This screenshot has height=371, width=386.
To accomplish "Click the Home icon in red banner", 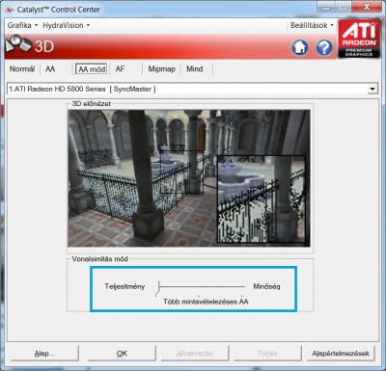I will tap(300, 47).
